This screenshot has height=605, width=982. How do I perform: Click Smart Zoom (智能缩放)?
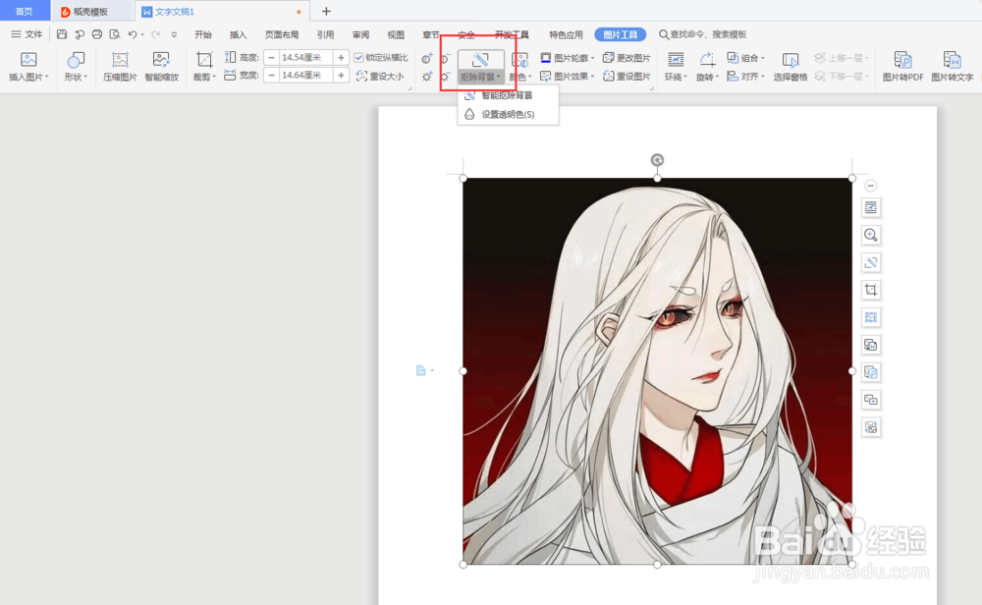tap(162, 67)
